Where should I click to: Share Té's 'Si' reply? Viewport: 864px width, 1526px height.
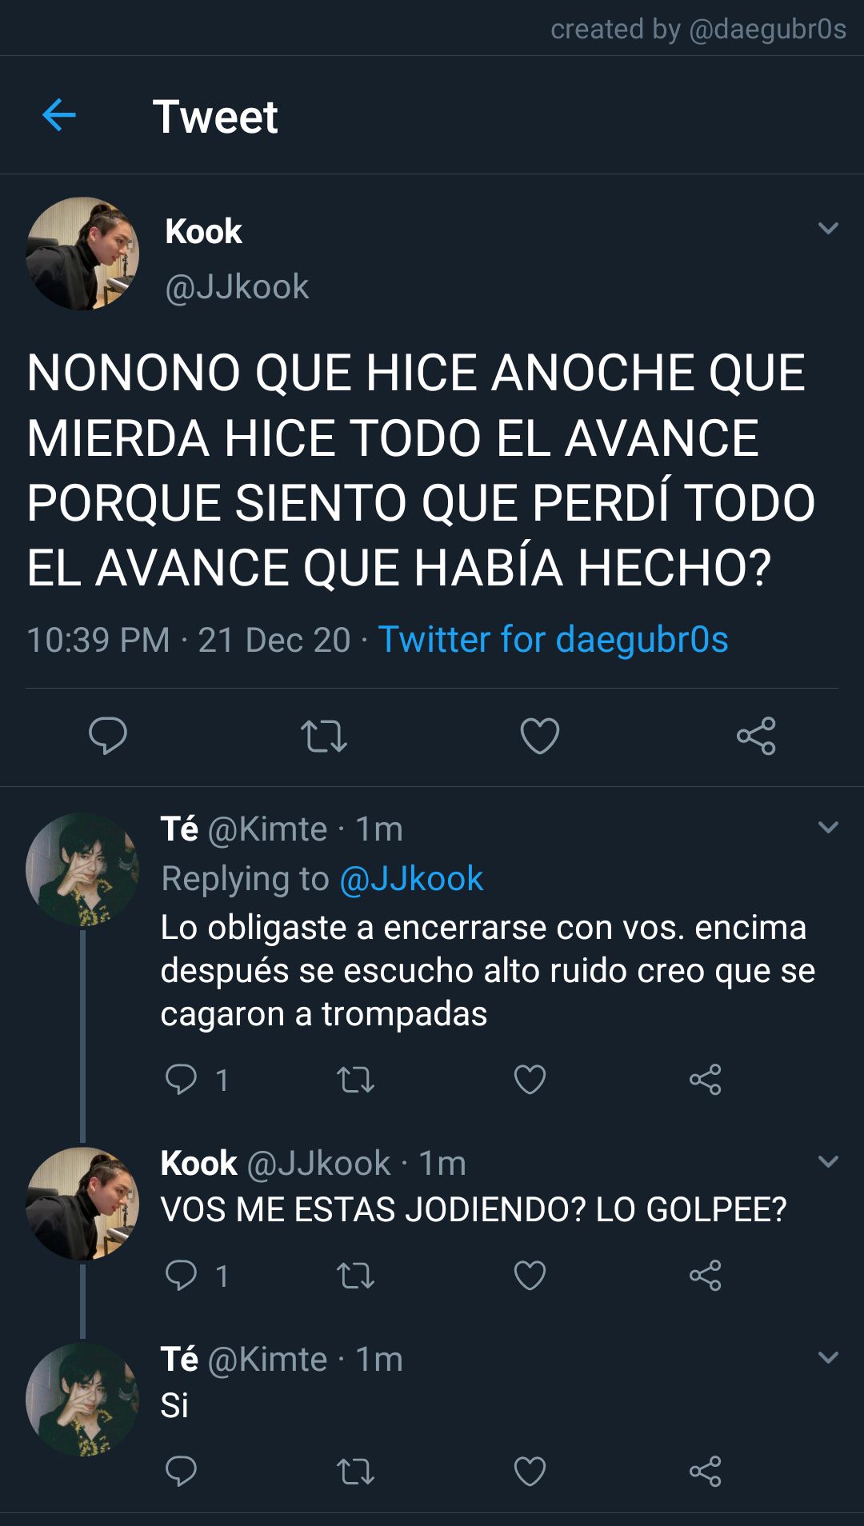click(x=705, y=1471)
